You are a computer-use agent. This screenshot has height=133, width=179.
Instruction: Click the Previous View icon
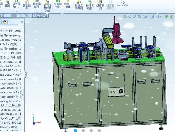coord(135,17)
